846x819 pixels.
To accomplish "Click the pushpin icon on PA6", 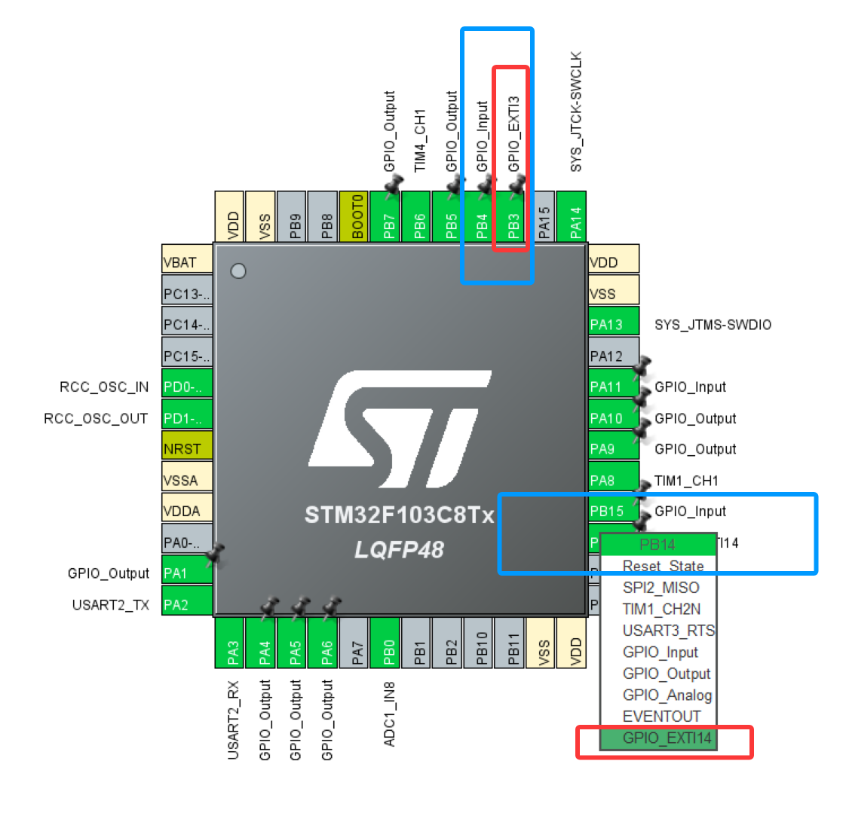I will [x=332, y=607].
